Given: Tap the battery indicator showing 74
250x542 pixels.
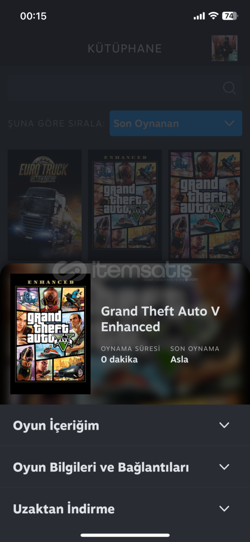Looking at the screenshot, I should pos(230,16).
